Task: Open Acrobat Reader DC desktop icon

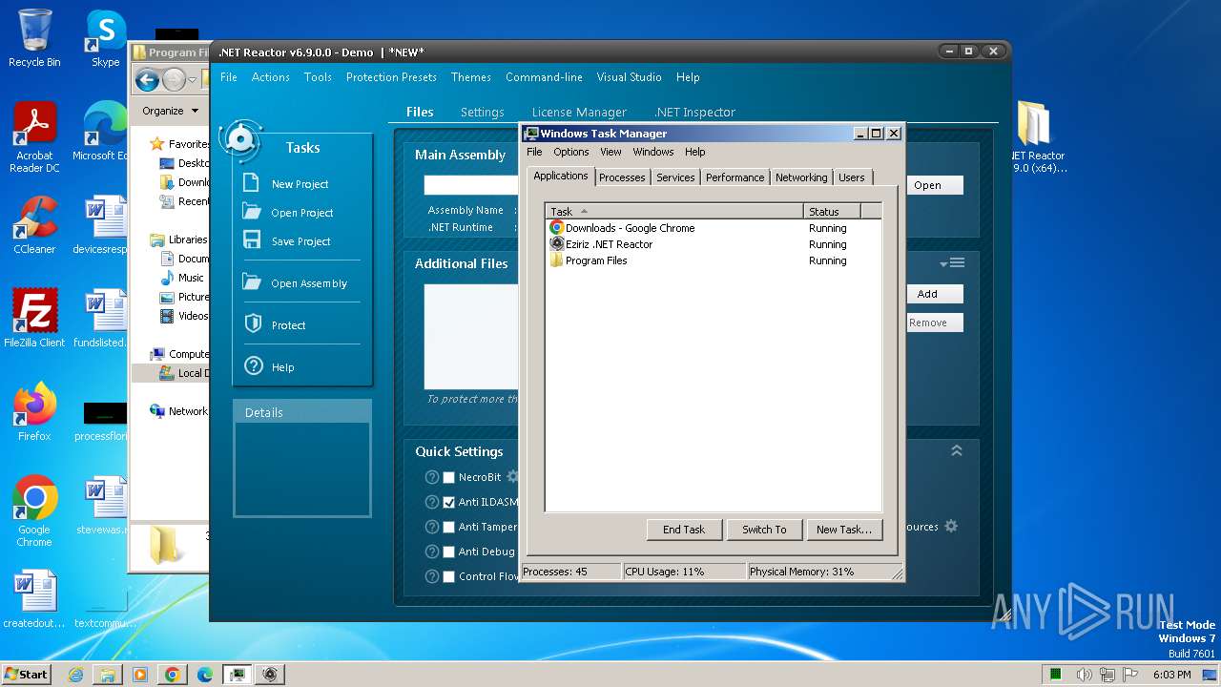Action: tap(34, 137)
